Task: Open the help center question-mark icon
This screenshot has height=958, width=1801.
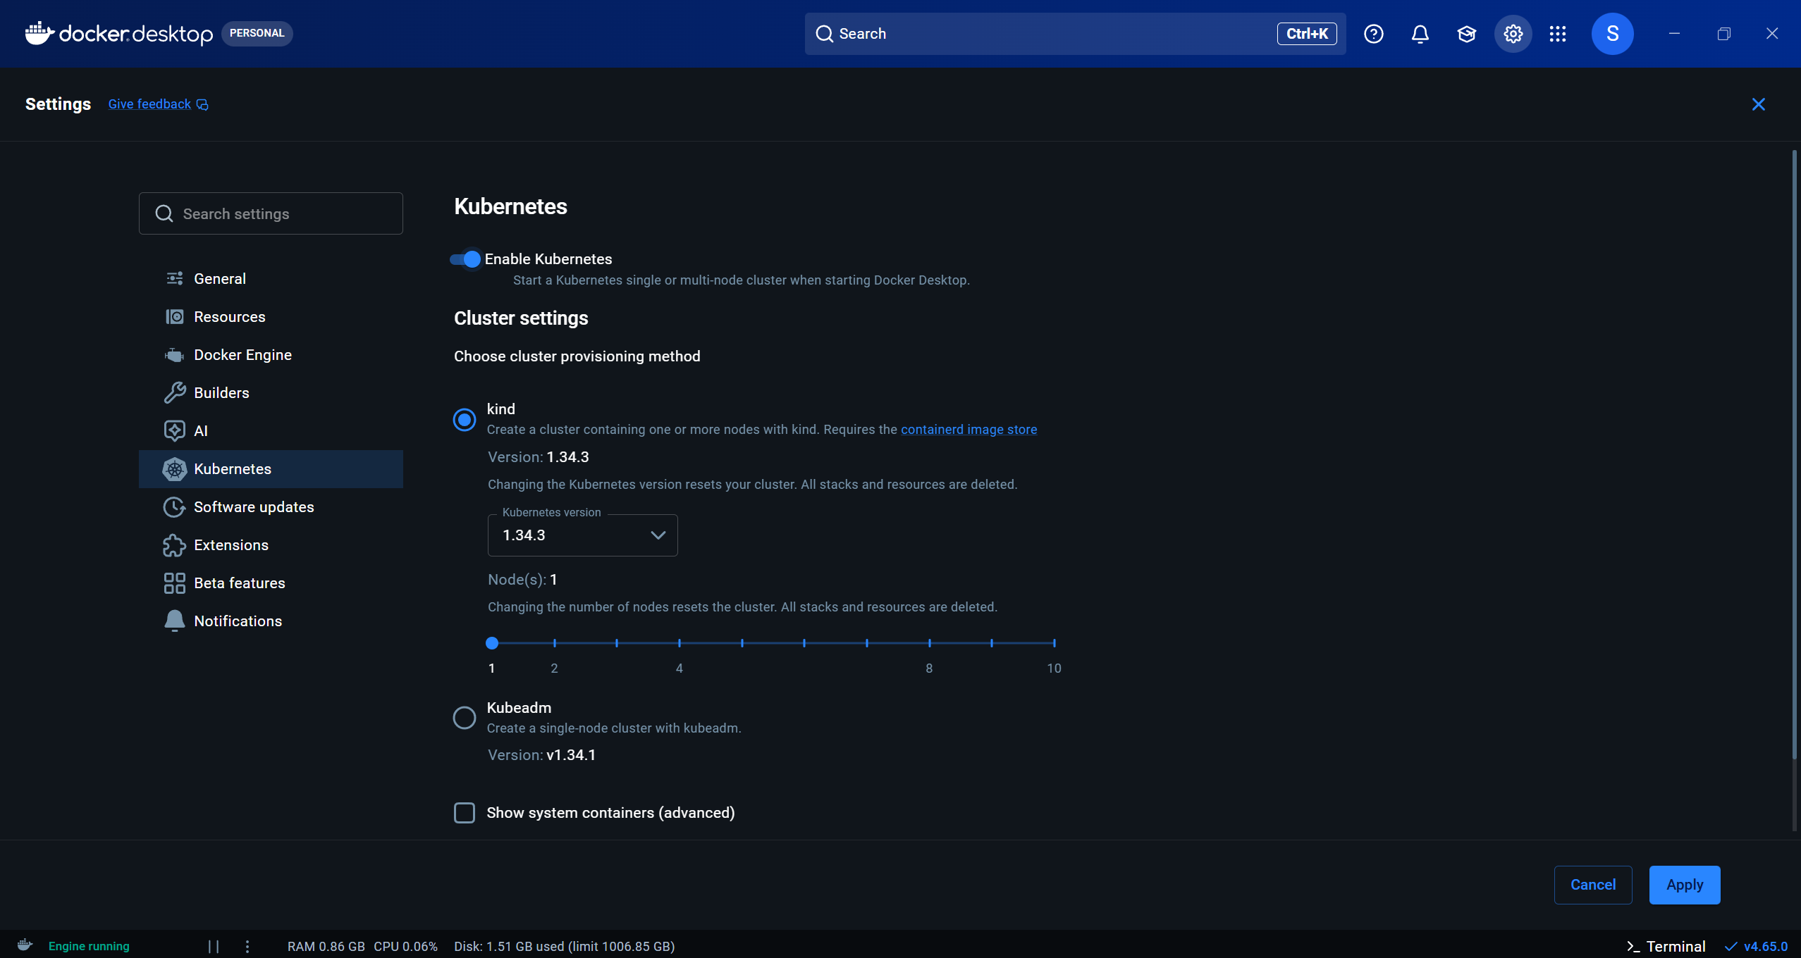Action: tap(1373, 34)
